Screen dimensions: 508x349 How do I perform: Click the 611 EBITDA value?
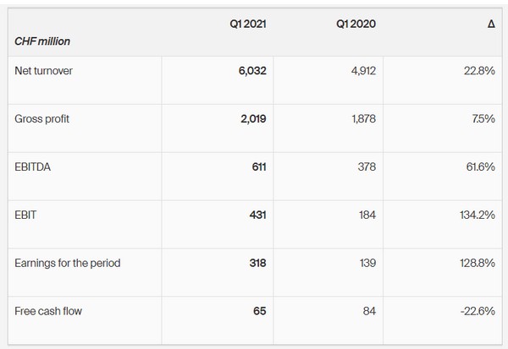(257, 167)
